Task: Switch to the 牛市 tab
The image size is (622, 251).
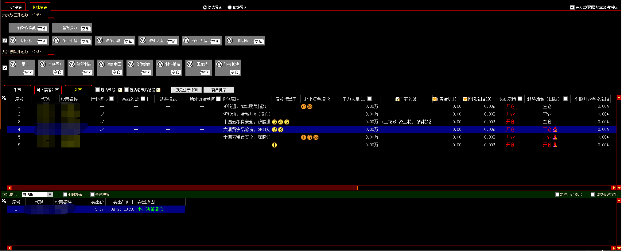Action: click(17, 90)
